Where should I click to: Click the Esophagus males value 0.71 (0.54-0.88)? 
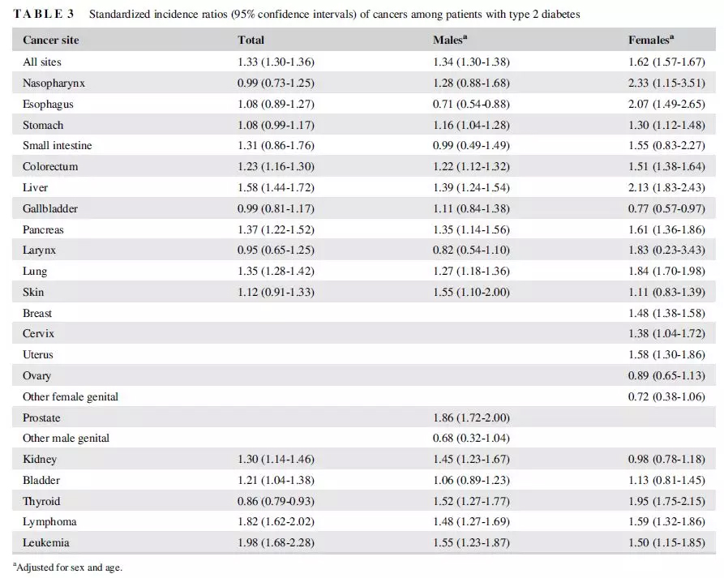click(472, 104)
